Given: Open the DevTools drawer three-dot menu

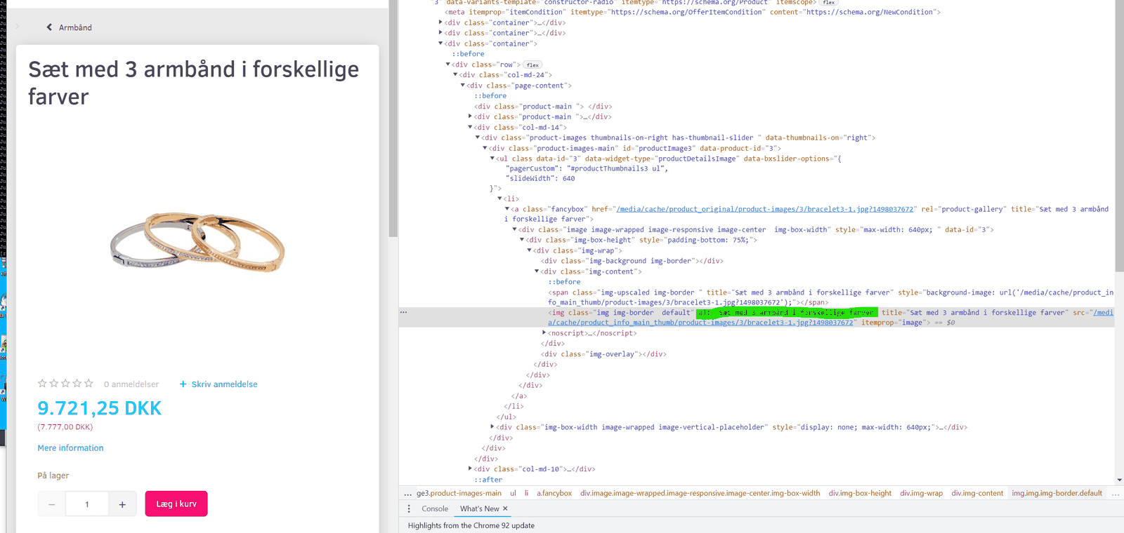Looking at the screenshot, I should point(409,509).
